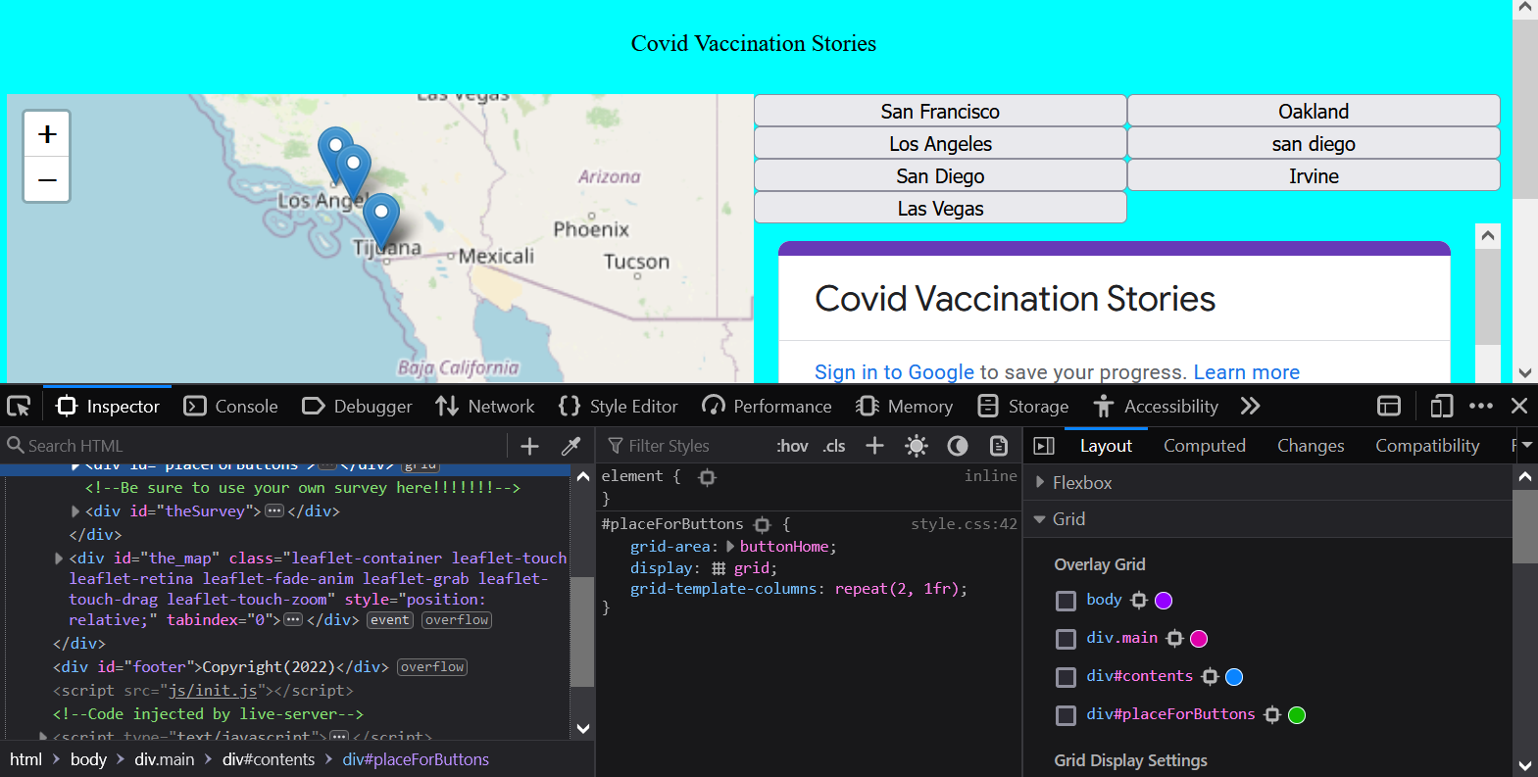Expand the theSurvey div node
1538x777 pixels.
pos(75,511)
